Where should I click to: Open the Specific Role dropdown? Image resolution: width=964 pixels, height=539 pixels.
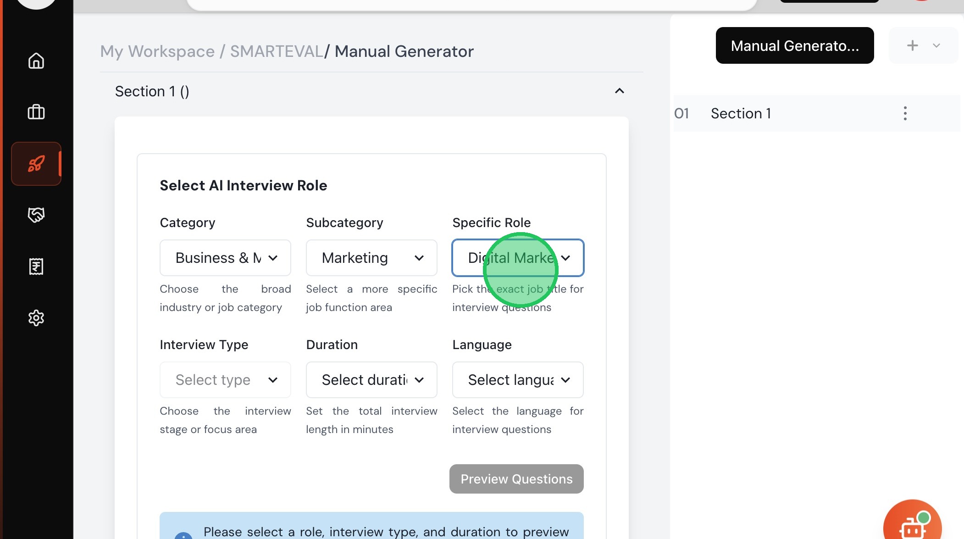point(518,258)
